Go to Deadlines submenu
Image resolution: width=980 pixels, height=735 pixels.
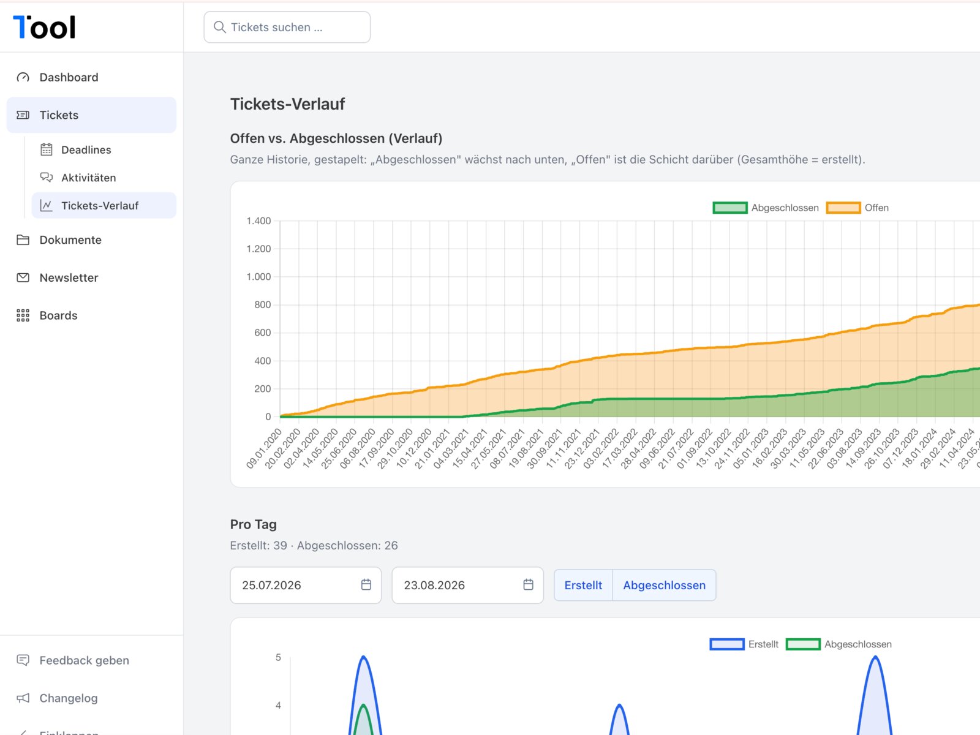[x=104, y=149]
